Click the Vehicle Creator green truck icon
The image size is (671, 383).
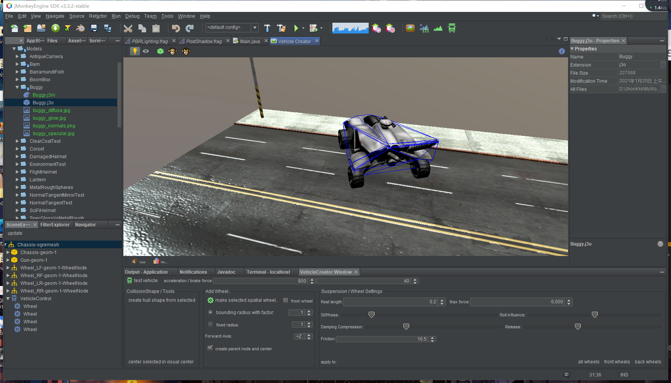pos(452,28)
